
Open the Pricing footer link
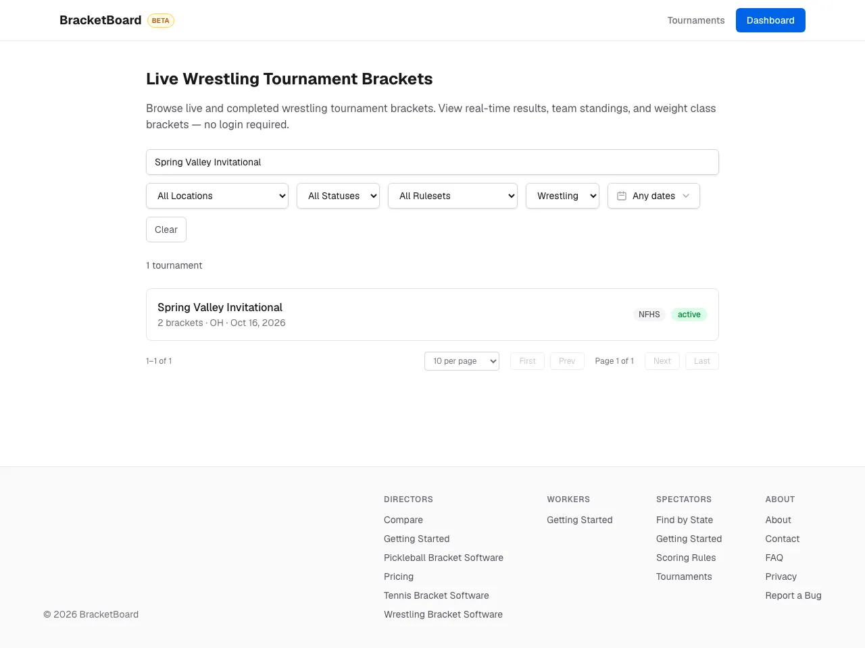coord(399,576)
